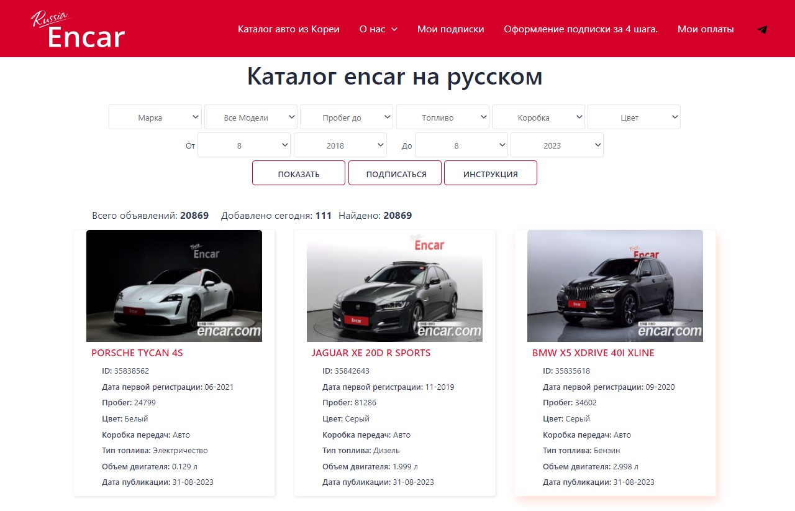Choose a color in Цвет dropdown

tap(634, 117)
